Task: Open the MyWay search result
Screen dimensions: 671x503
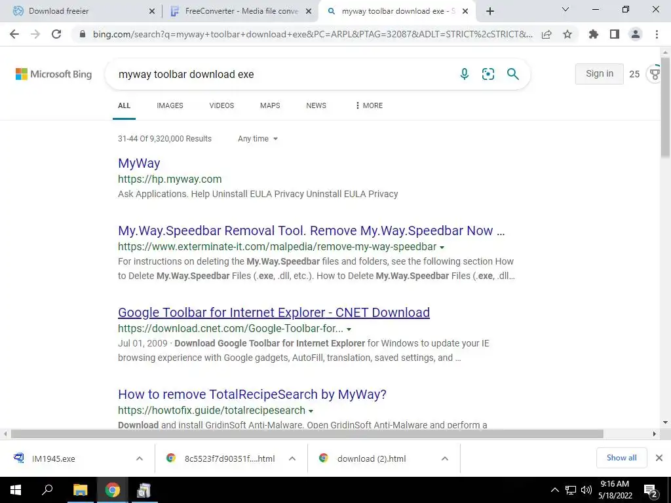Action: 139,163
